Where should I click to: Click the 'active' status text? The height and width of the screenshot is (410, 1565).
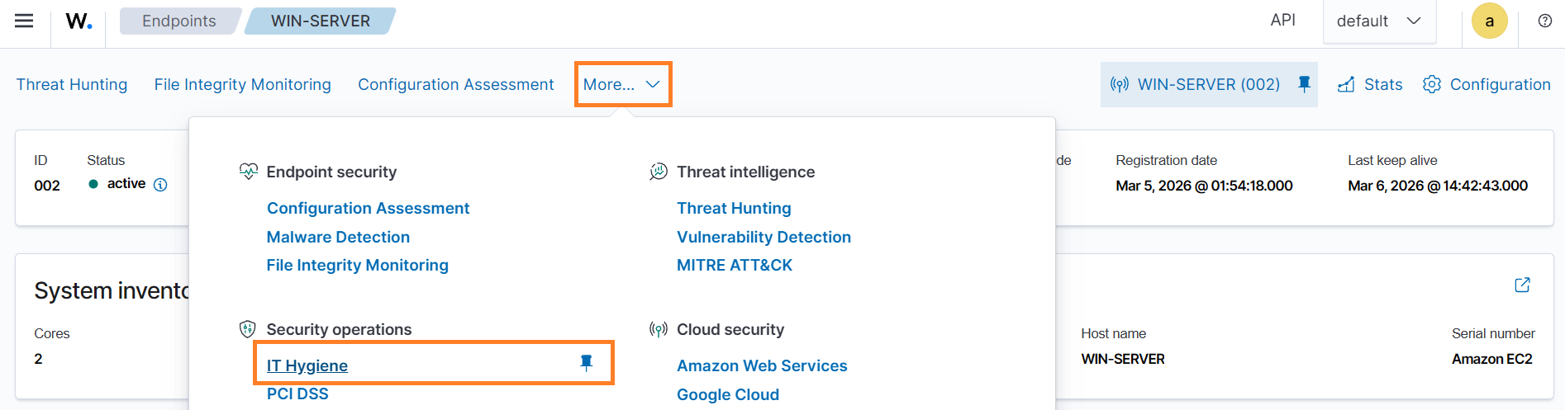(x=126, y=183)
